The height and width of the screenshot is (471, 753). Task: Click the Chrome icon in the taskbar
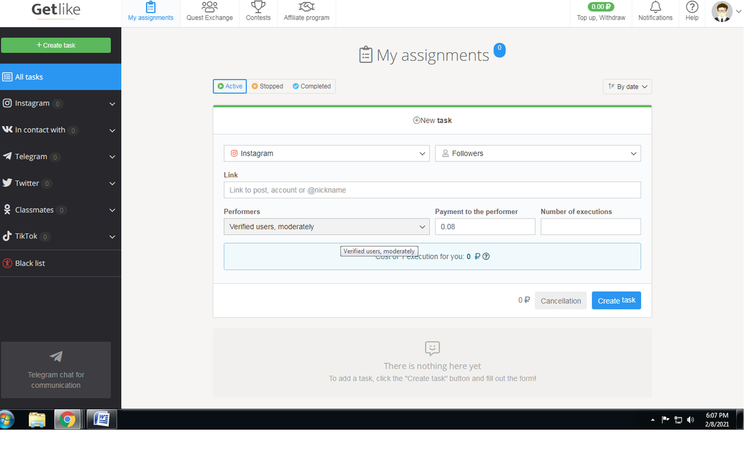pyautogui.click(x=67, y=420)
